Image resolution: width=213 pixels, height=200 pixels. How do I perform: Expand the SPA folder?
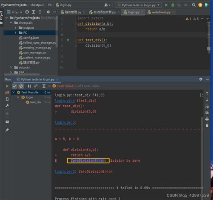[x=11, y=72]
